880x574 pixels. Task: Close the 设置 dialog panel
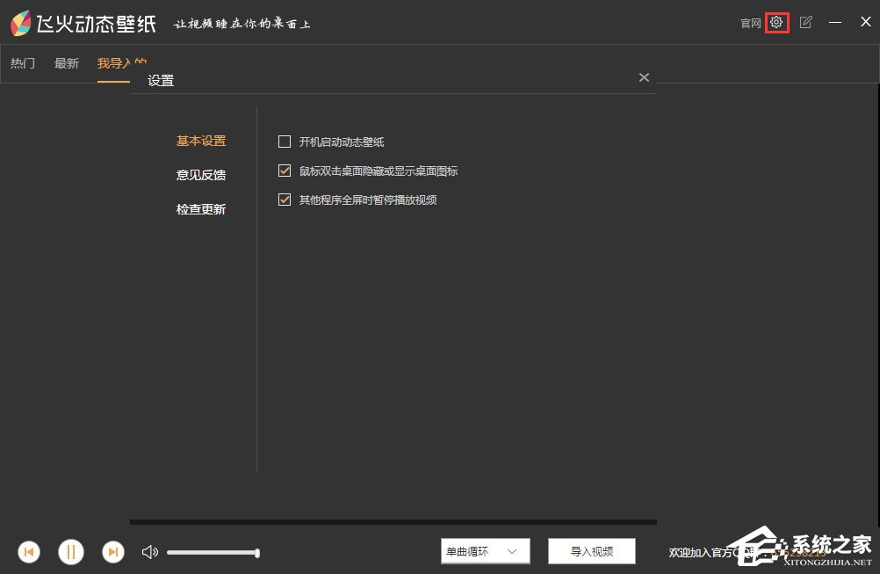(x=644, y=77)
